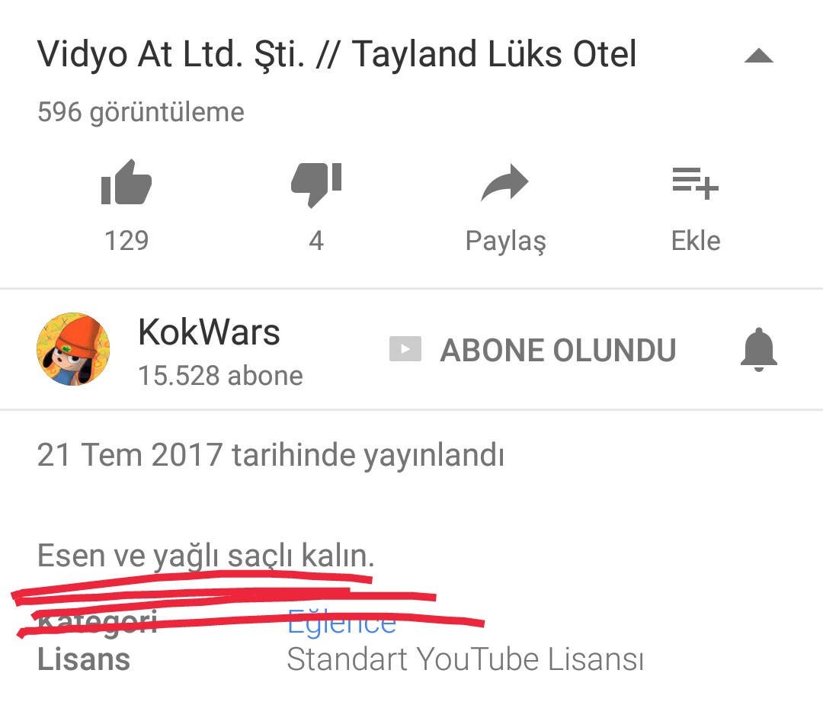Tap the Ekle label
Viewport: 823px width, 702px height.
coord(696,241)
